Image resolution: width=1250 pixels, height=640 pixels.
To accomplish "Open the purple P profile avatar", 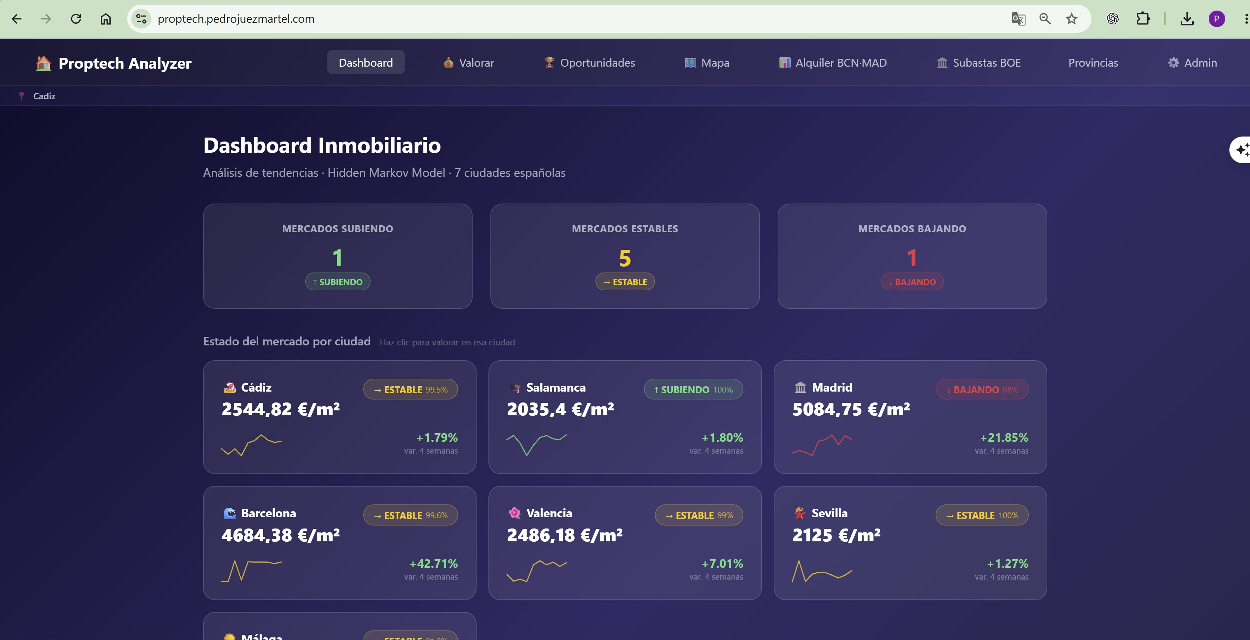I will [1217, 19].
